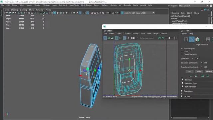Click the gamma value field showing 1.00
Screen dimensions: 213x120
coord(117,13)
